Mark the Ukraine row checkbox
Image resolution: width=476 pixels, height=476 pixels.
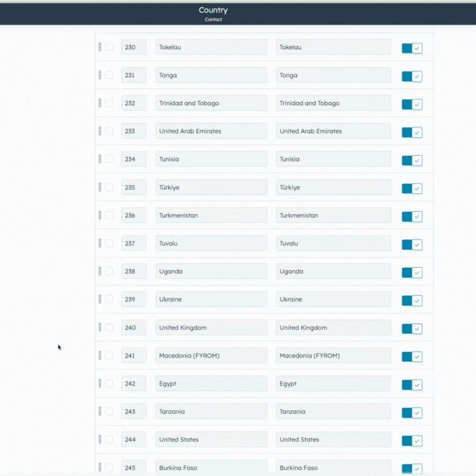109,299
